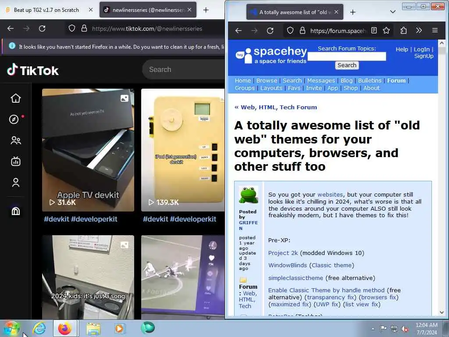Click the padlock icon in SpaceHey window

tap(303, 30)
